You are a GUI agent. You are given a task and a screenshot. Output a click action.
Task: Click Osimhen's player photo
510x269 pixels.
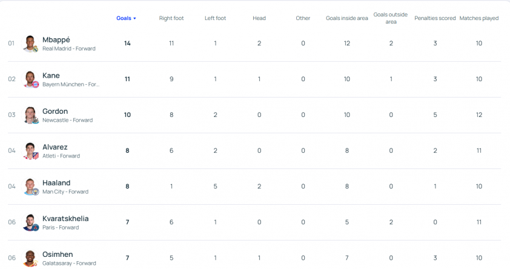tap(30, 257)
